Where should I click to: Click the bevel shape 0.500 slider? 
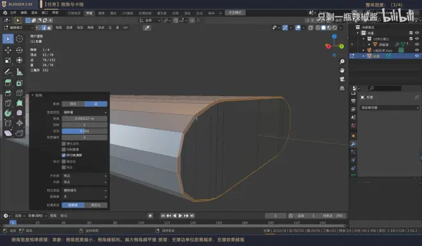click(x=84, y=131)
